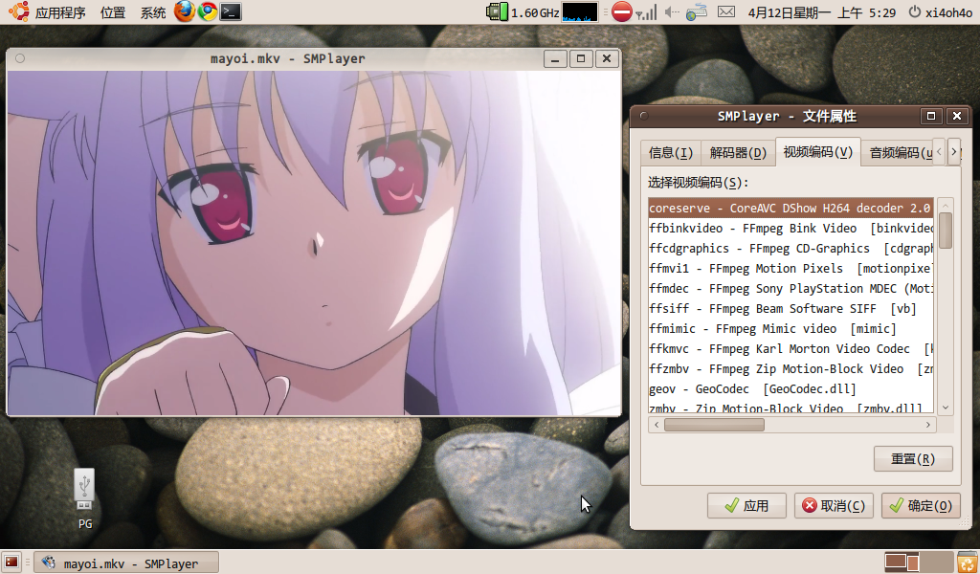Click the show desktop icon
Viewport: 980px width, 574px height.
click(x=11, y=563)
